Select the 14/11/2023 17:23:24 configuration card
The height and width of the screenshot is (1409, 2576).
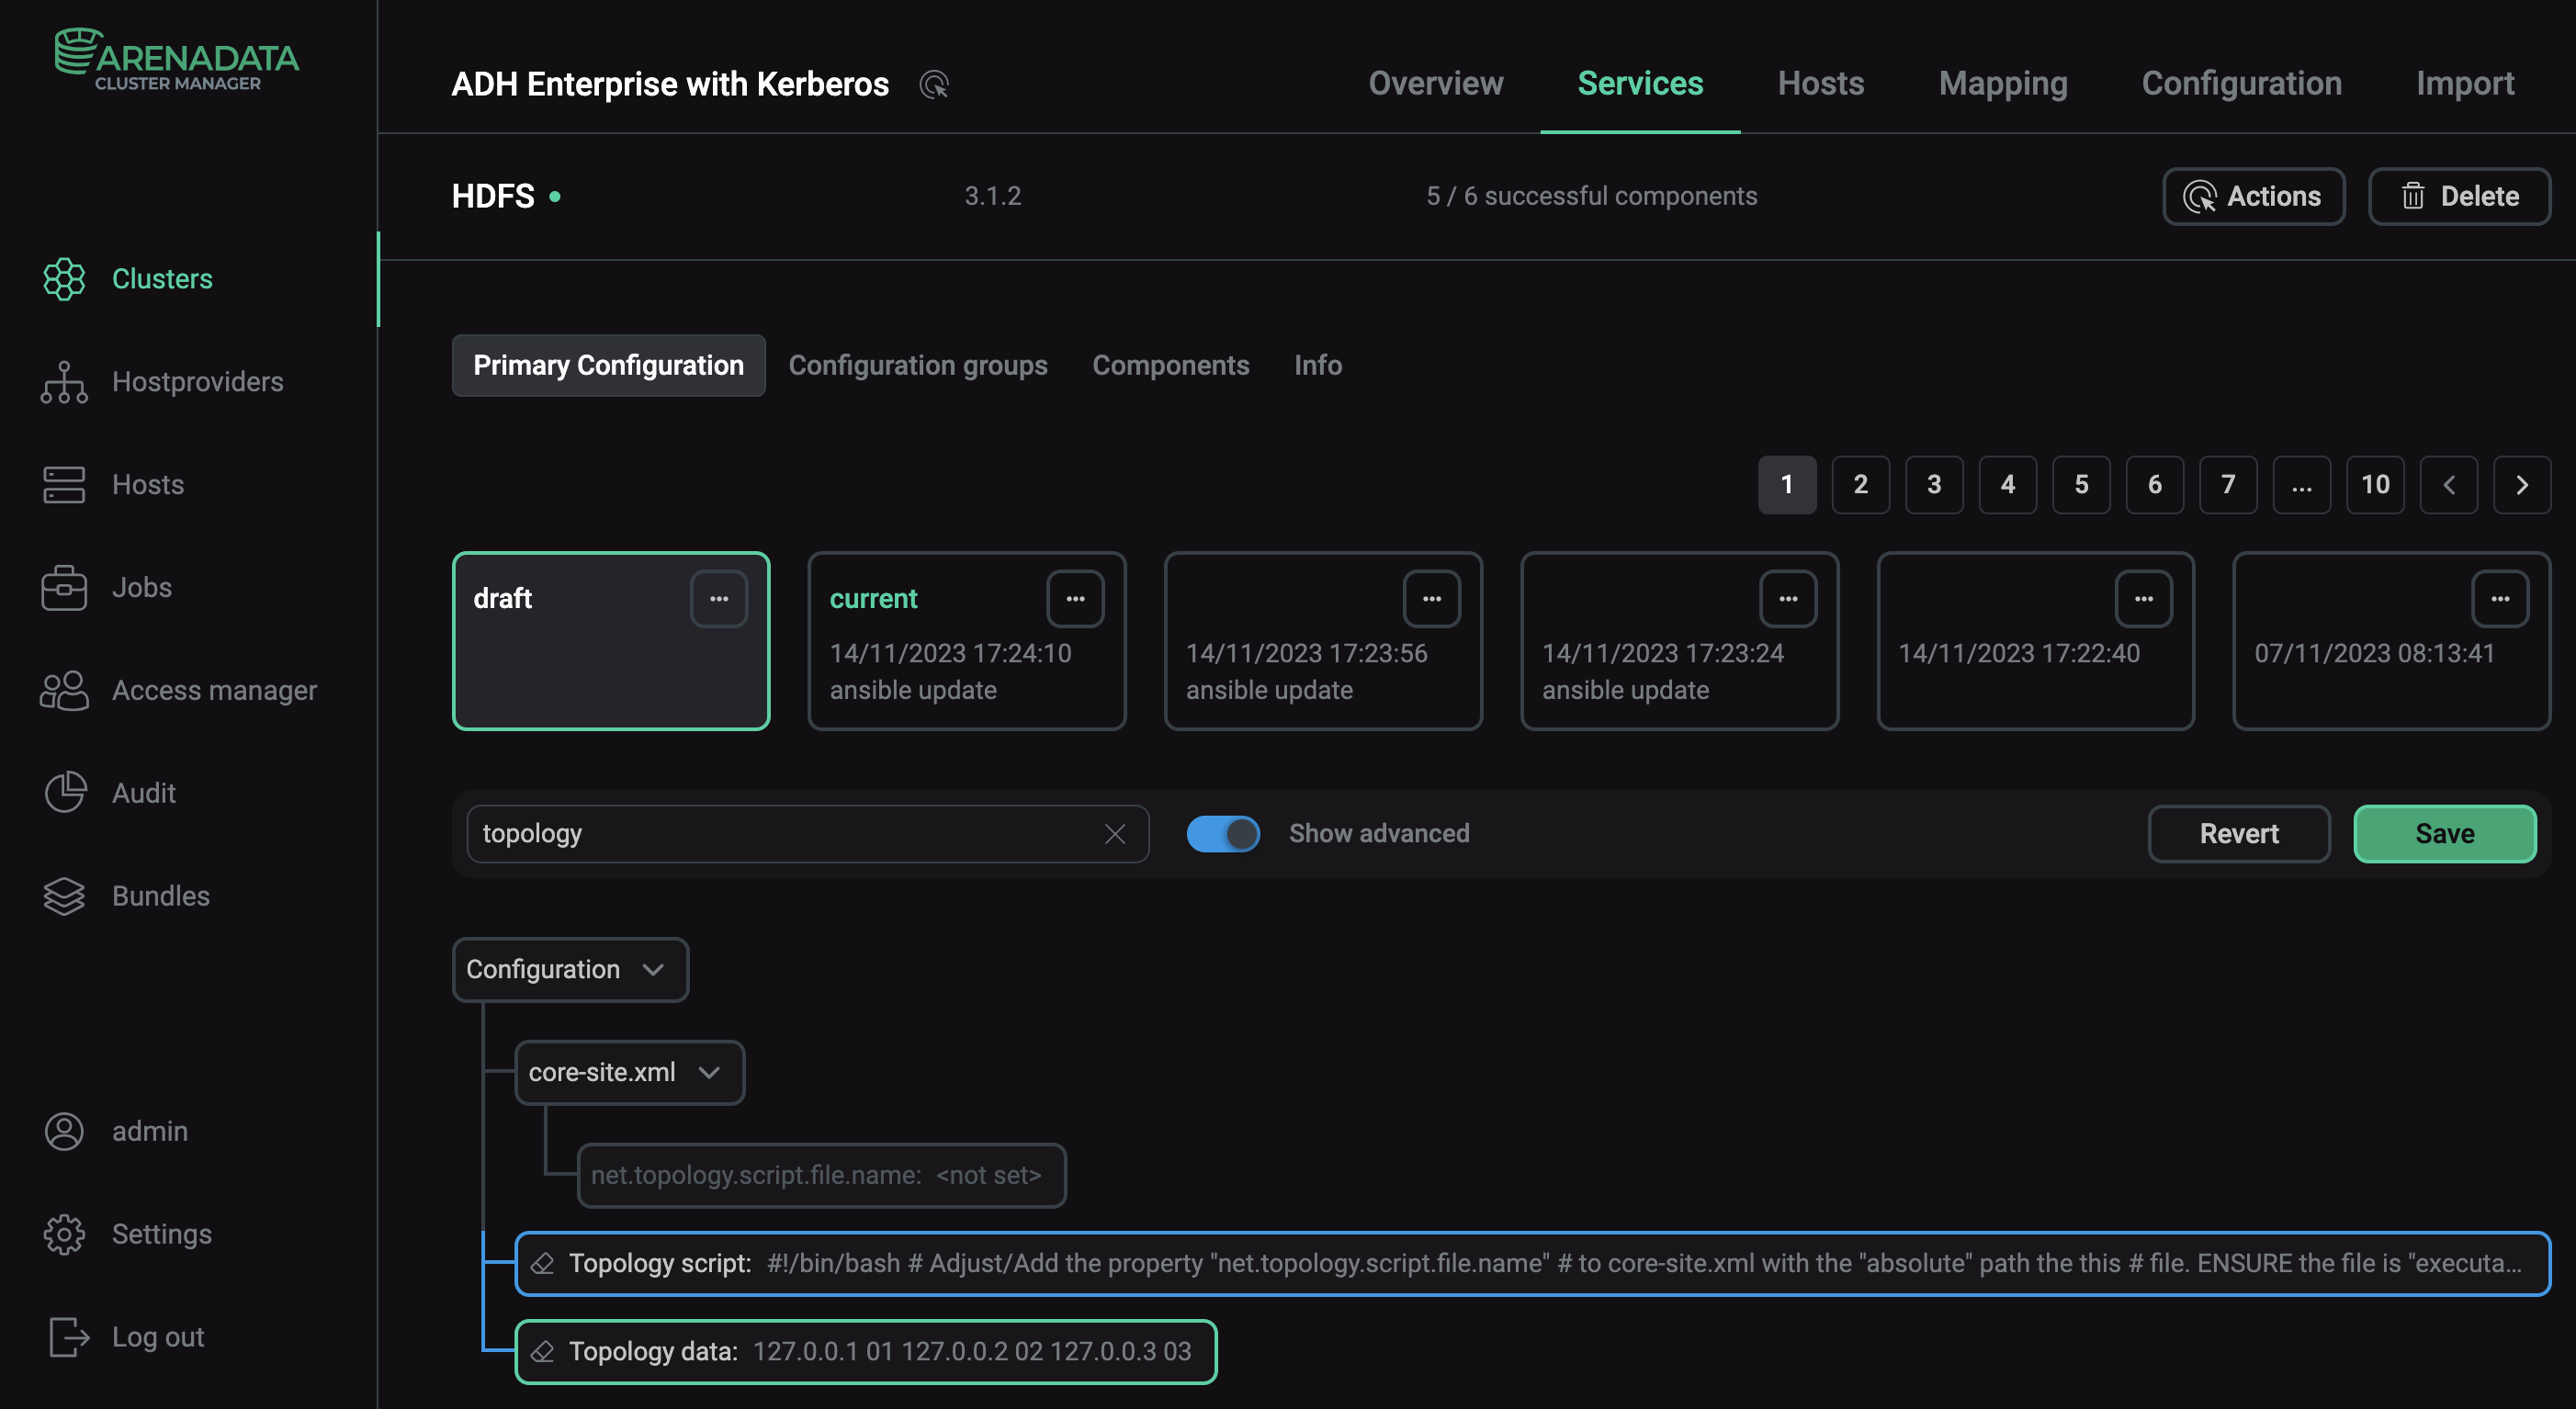click(x=1679, y=641)
